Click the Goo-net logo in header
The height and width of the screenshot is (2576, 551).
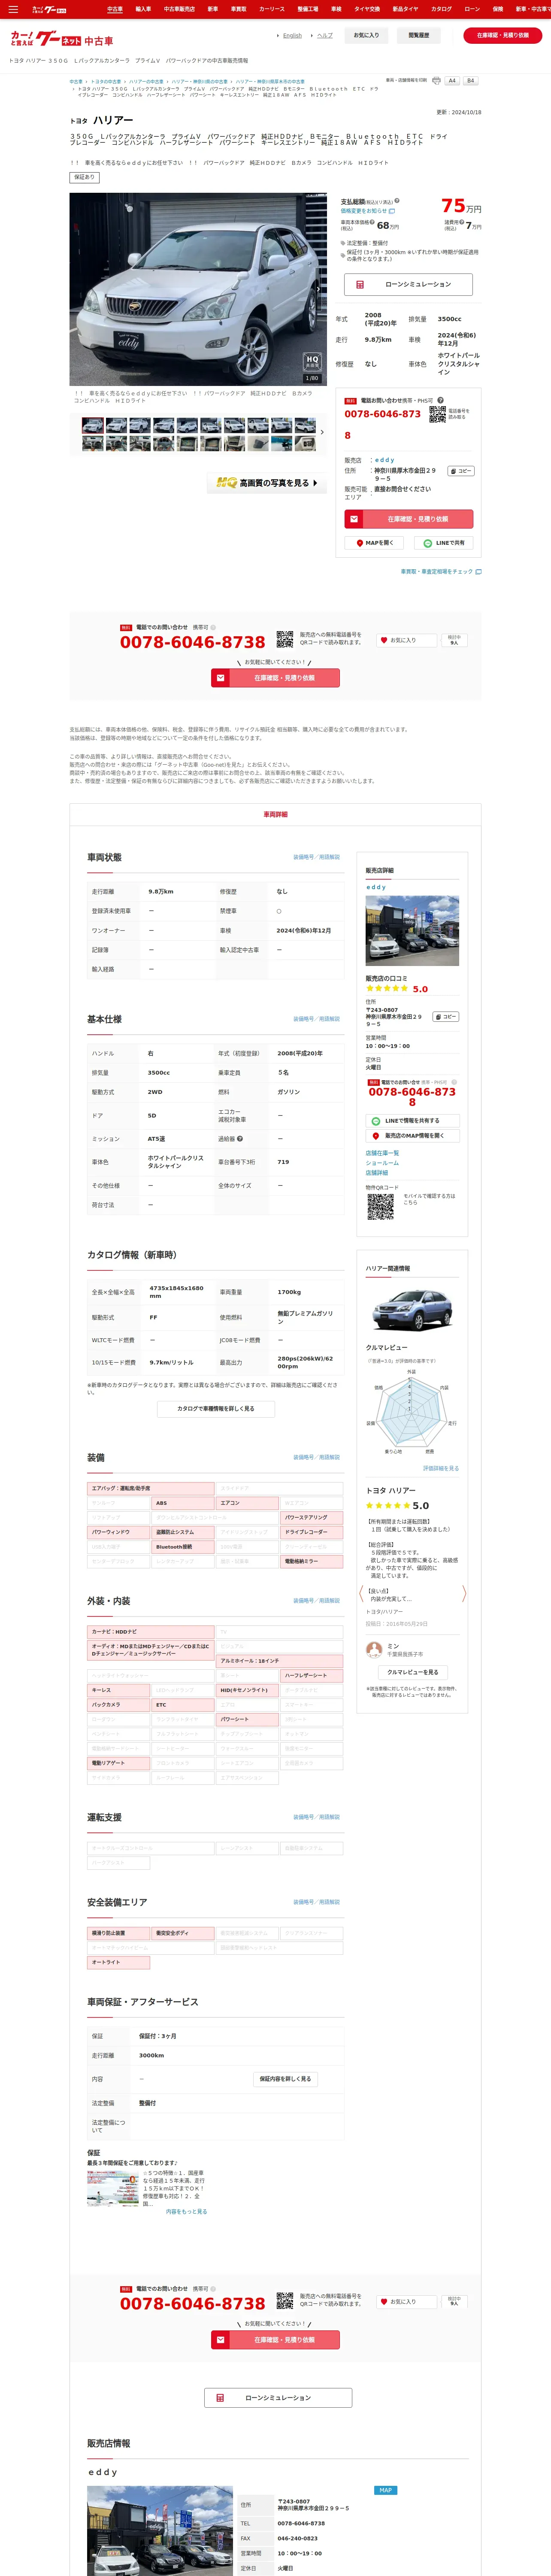[62, 40]
